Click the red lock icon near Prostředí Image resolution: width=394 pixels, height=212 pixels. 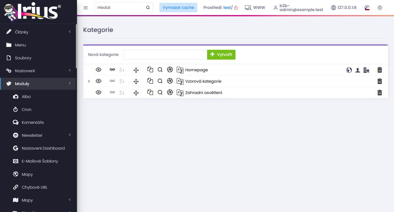[x=236, y=8]
